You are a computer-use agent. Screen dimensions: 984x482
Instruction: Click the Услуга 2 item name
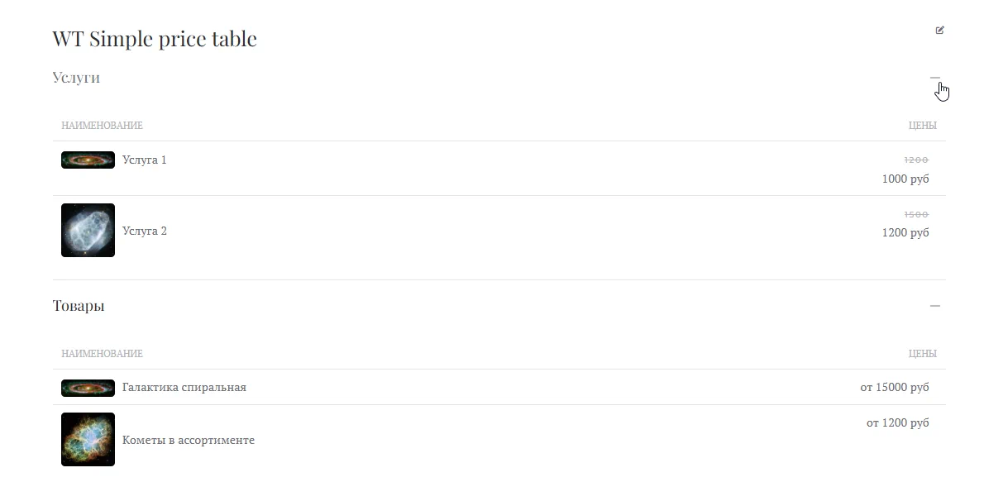click(145, 231)
